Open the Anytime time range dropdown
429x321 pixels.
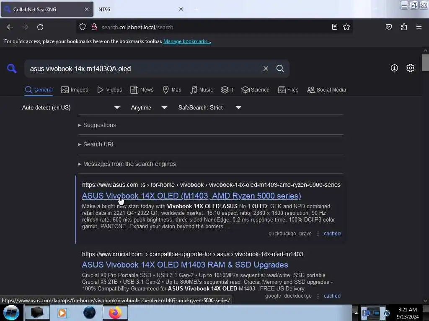[x=149, y=107]
